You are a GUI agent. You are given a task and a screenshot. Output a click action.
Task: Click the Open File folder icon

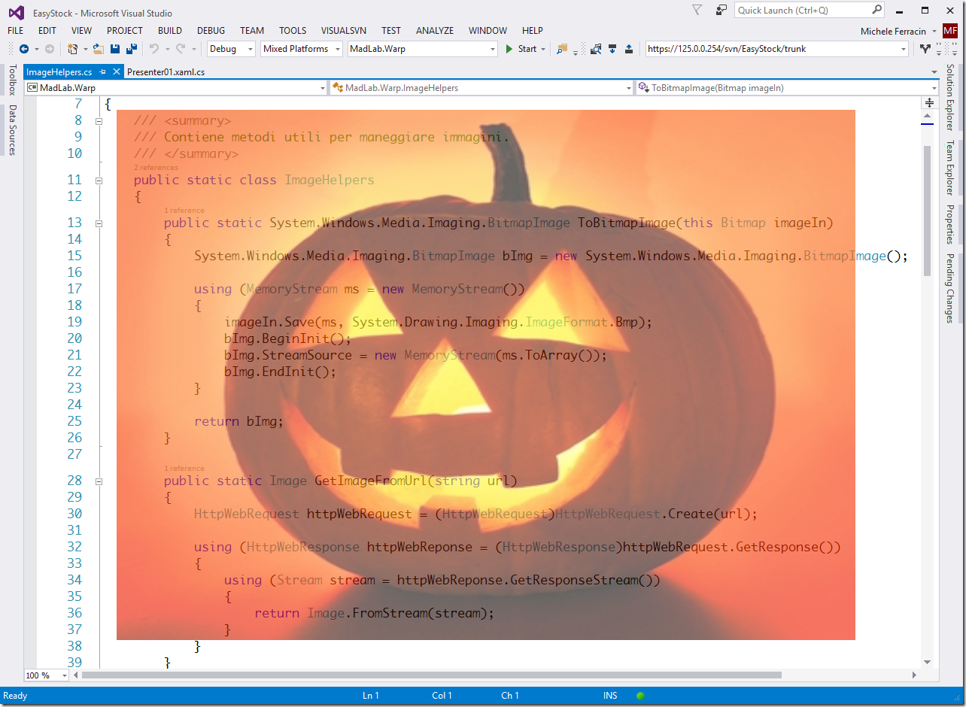tap(99, 49)
